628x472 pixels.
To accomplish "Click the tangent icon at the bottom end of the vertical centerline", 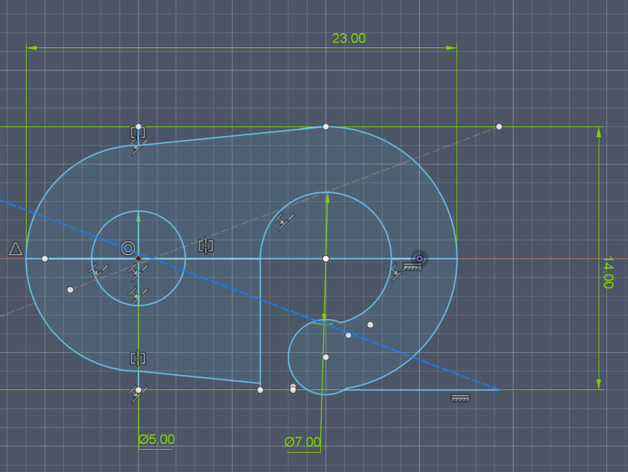I will [x=139, y=394].
